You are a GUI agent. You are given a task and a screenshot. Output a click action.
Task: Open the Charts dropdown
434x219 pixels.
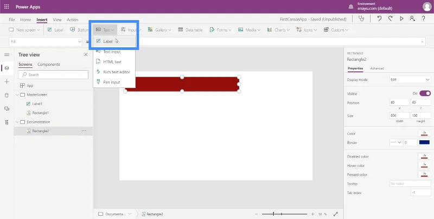coord(278,30)
